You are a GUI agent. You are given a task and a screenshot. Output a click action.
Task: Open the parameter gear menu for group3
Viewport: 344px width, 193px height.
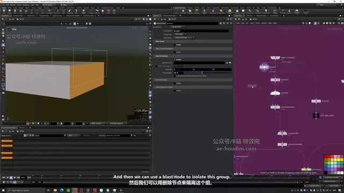pos(220,23)
